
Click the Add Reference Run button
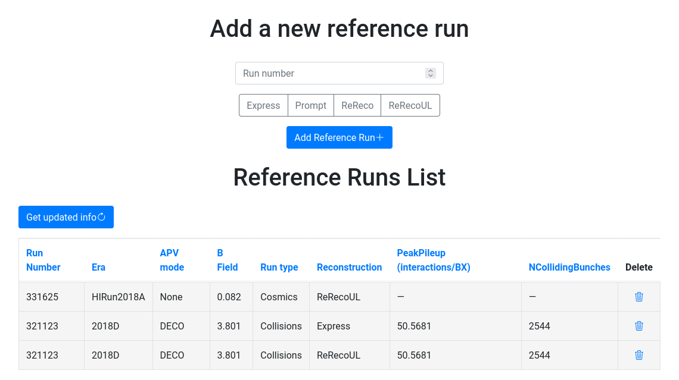(x=339, y=137)
